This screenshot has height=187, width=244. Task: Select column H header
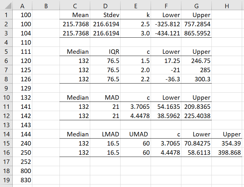pos(227,5)
